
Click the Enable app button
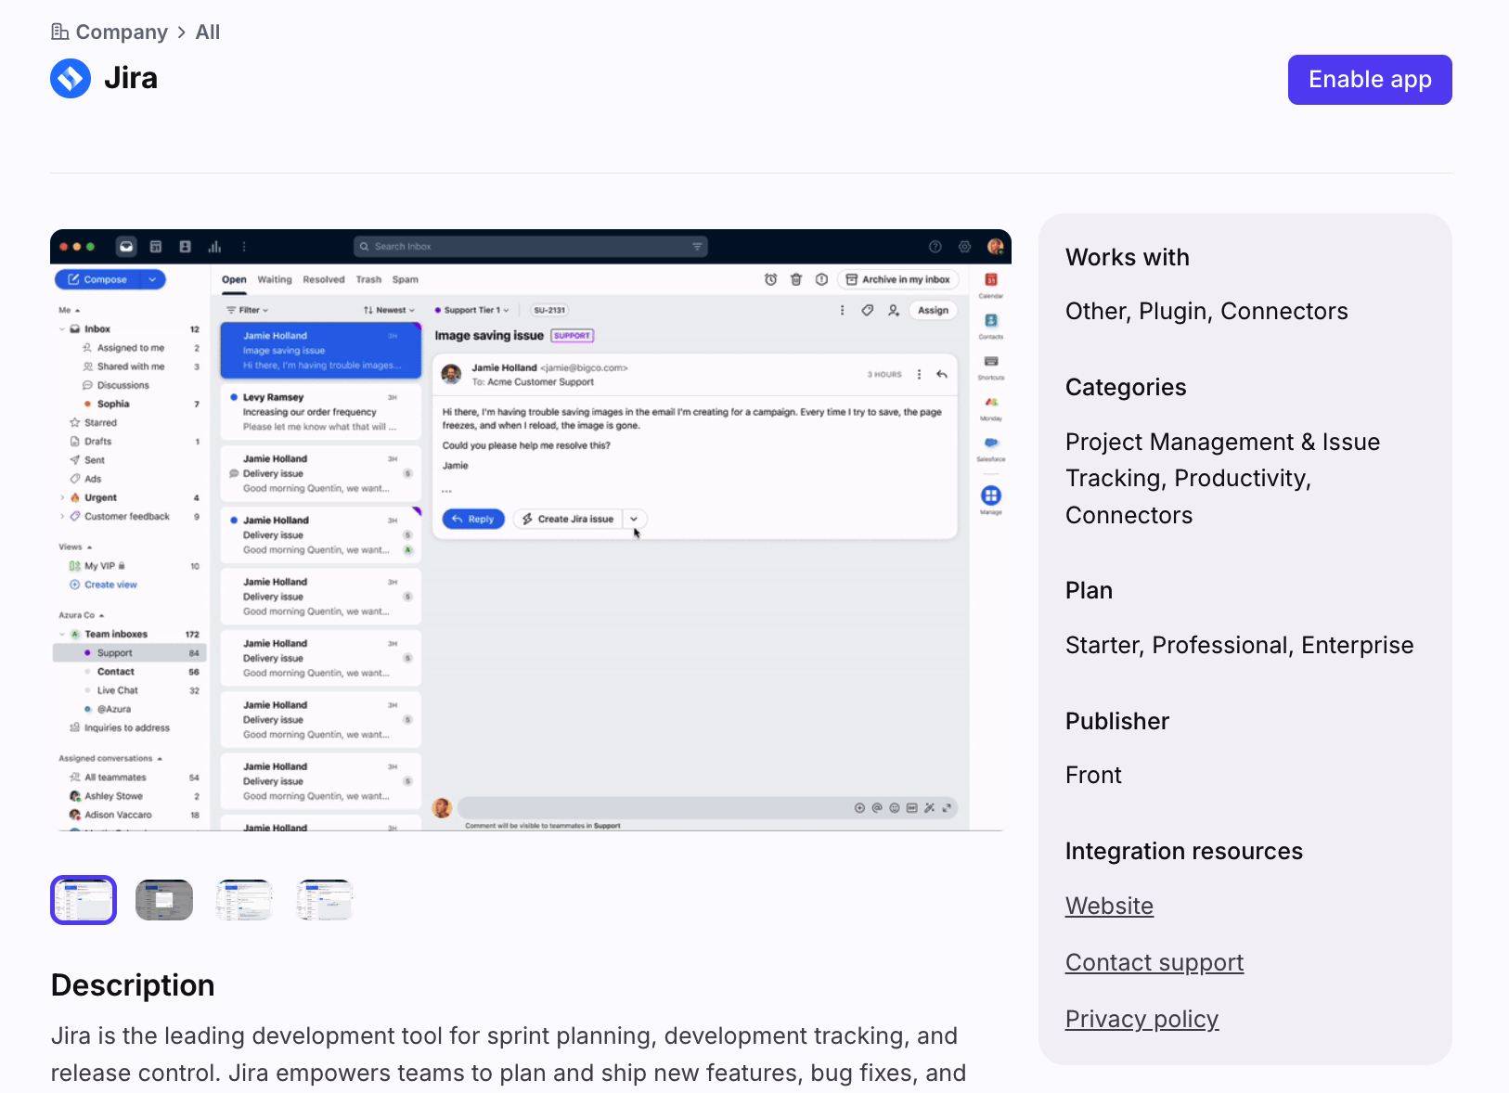tap(1370, 80)
